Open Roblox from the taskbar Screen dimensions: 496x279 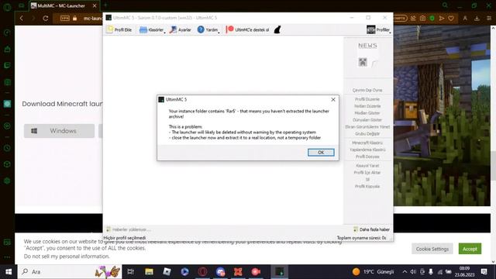tap(167, 272)
